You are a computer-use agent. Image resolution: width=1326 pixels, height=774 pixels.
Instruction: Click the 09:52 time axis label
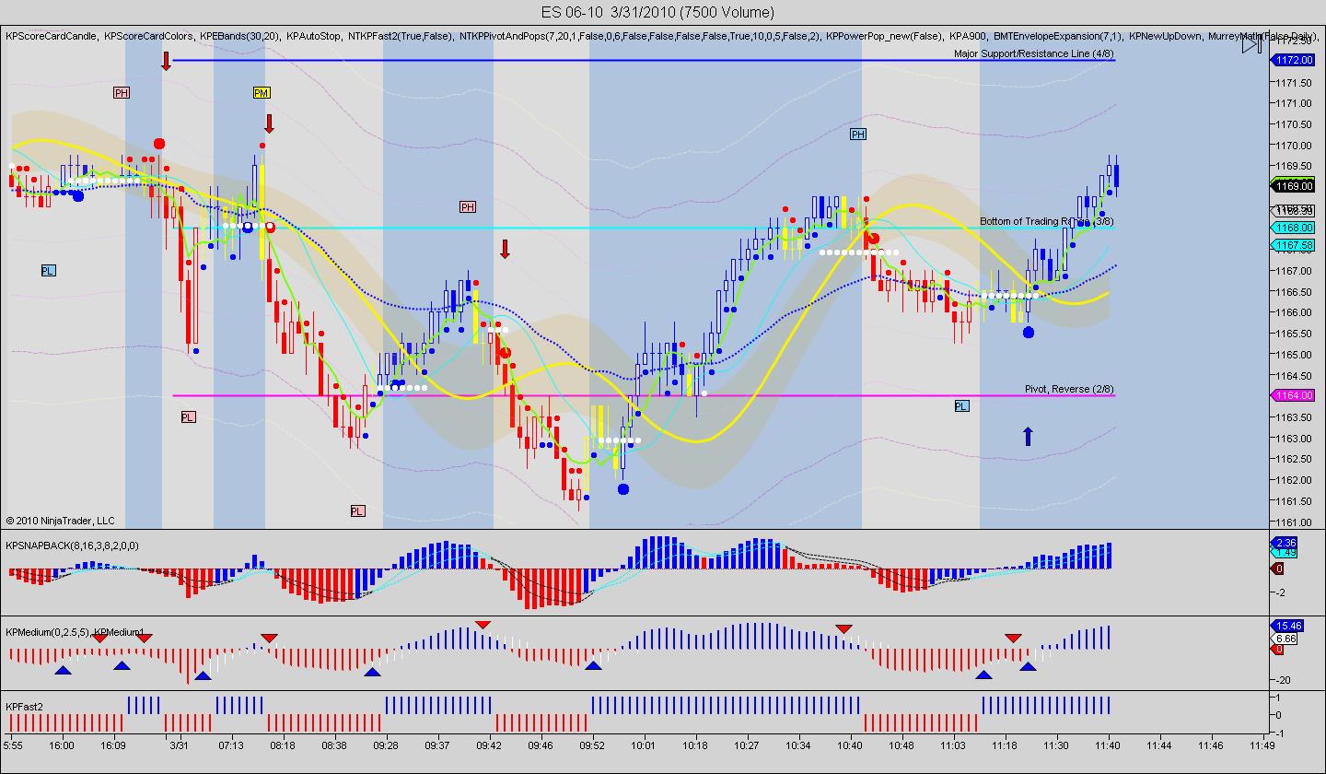pyautogui.click(x=592, y=745)
